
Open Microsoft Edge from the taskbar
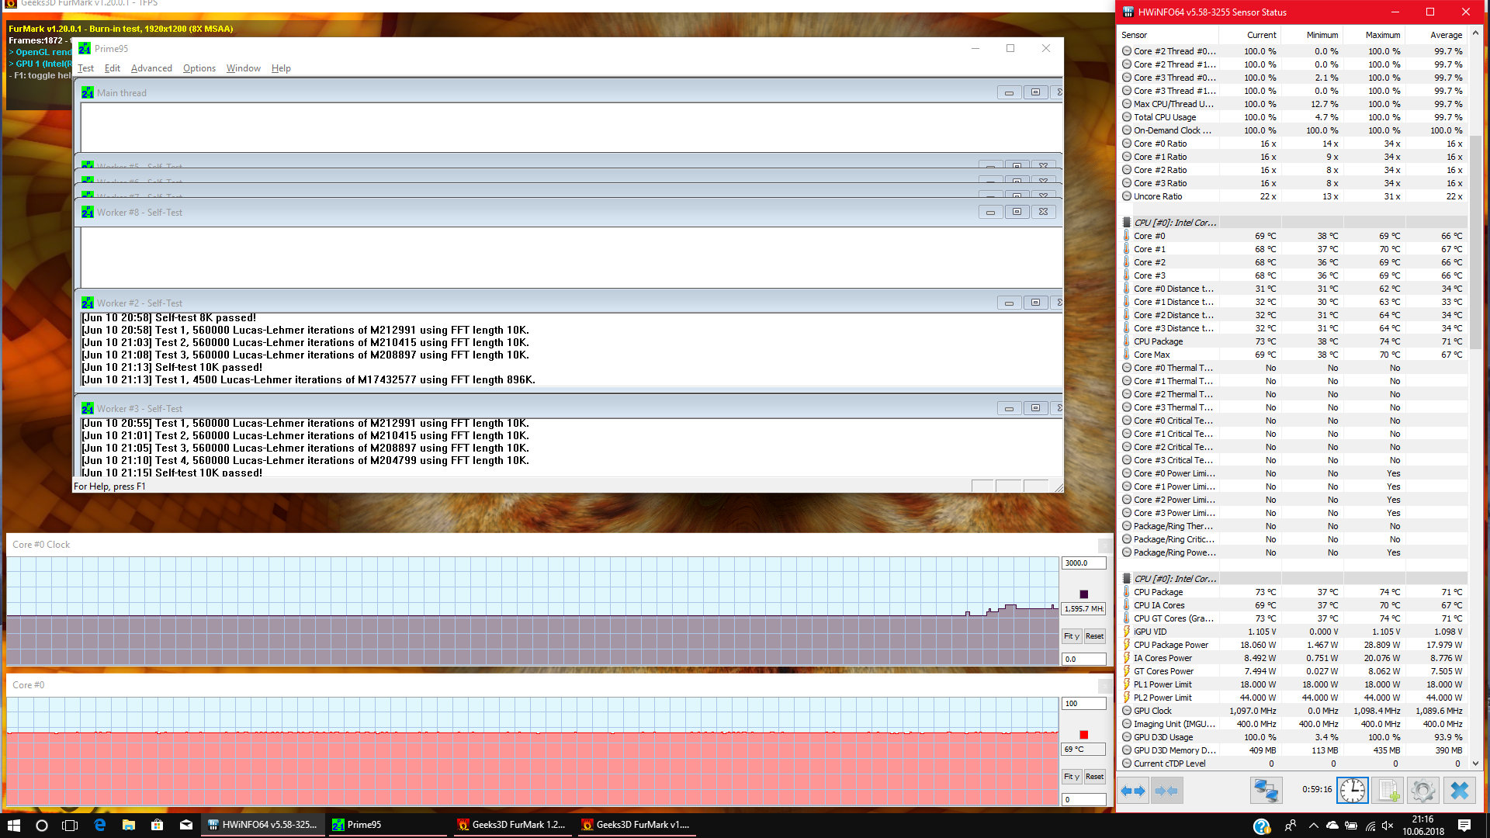point(100,825)
